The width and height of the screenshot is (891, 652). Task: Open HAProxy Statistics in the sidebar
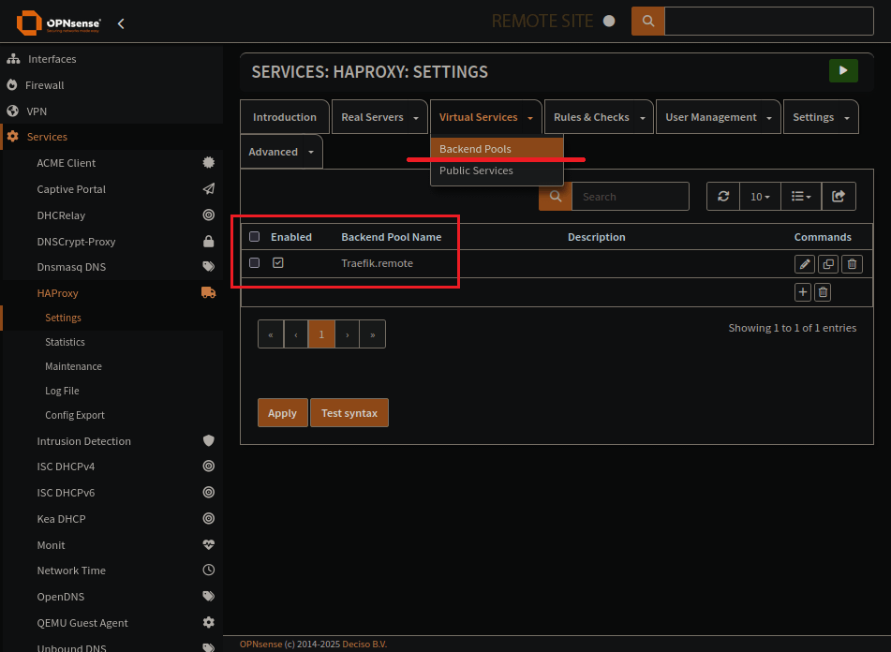coord(65,342)
